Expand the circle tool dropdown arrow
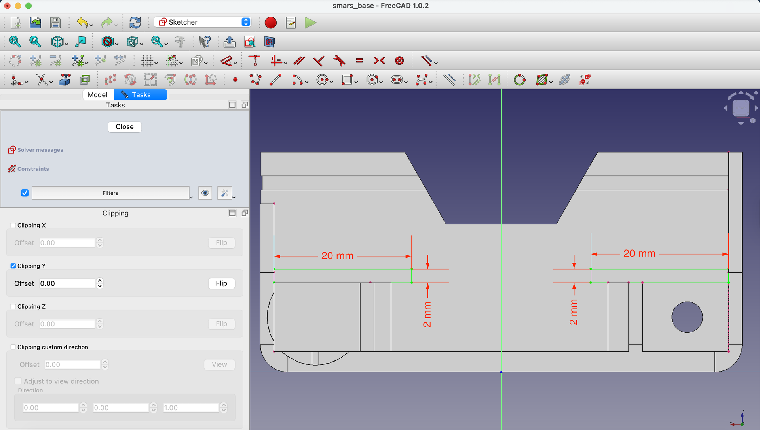The height and width of the screenshot is (430, 760). [x=331, y=82]
